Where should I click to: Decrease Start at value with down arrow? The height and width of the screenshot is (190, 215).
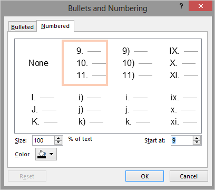coord(197,142)
